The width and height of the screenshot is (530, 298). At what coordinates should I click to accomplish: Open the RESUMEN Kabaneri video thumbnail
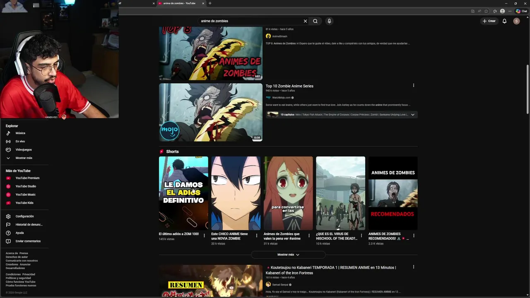pyautogui.click(x=211, y=281)
